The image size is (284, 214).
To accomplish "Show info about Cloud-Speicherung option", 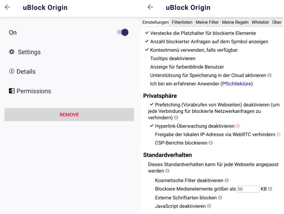I will 269,75.
